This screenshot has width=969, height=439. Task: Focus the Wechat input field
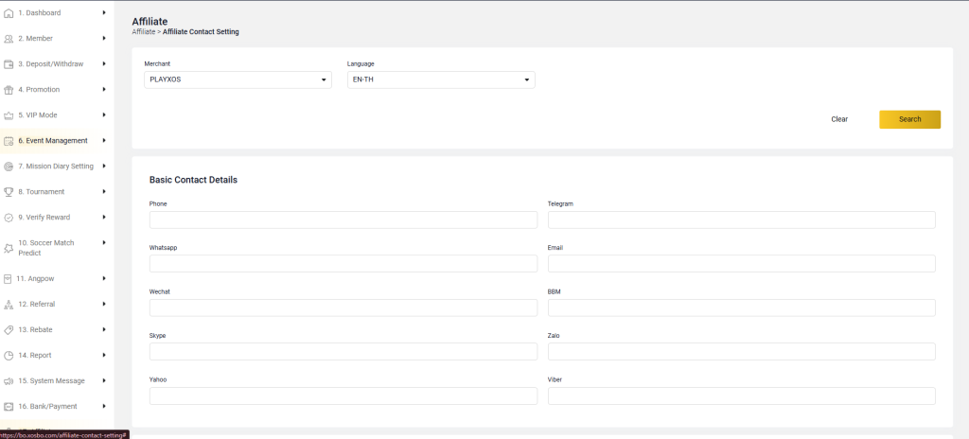[x=343, y=307]
